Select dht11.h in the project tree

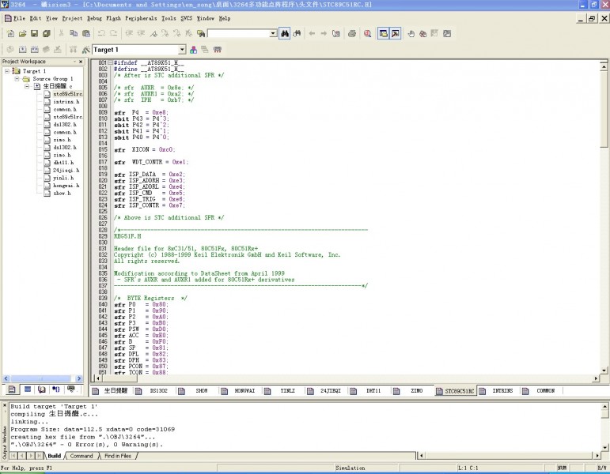pos(63,163)
